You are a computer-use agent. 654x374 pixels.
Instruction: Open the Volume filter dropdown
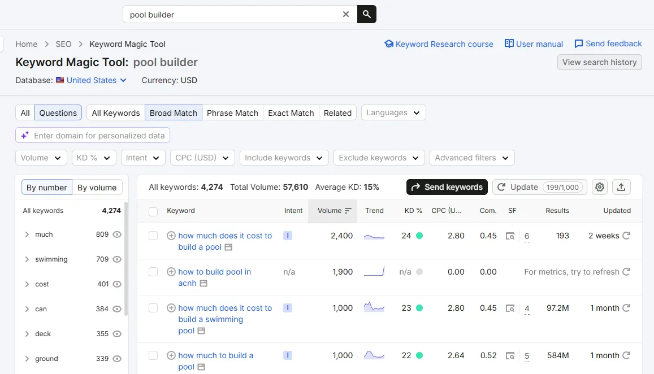point(41,158)
